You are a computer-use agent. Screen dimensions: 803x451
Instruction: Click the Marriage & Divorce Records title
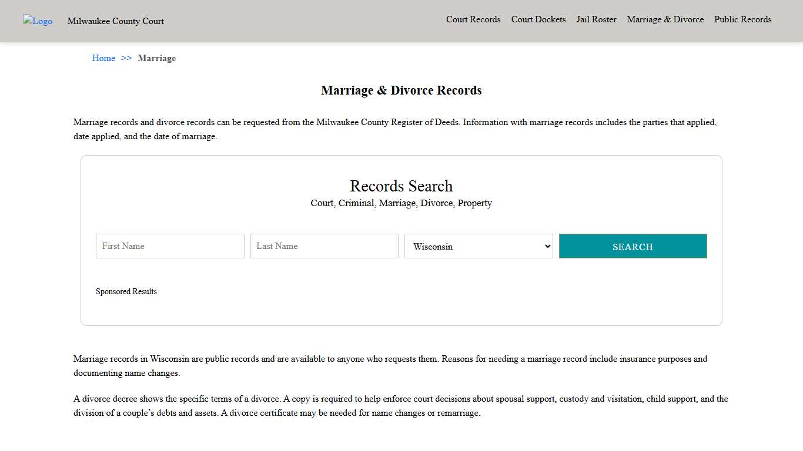click(401, 90)
